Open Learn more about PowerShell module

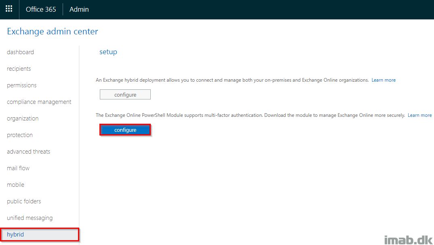[x=419, y=115]
